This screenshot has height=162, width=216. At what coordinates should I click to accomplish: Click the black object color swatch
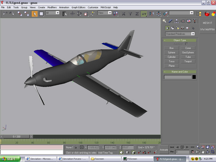point(194,77)
